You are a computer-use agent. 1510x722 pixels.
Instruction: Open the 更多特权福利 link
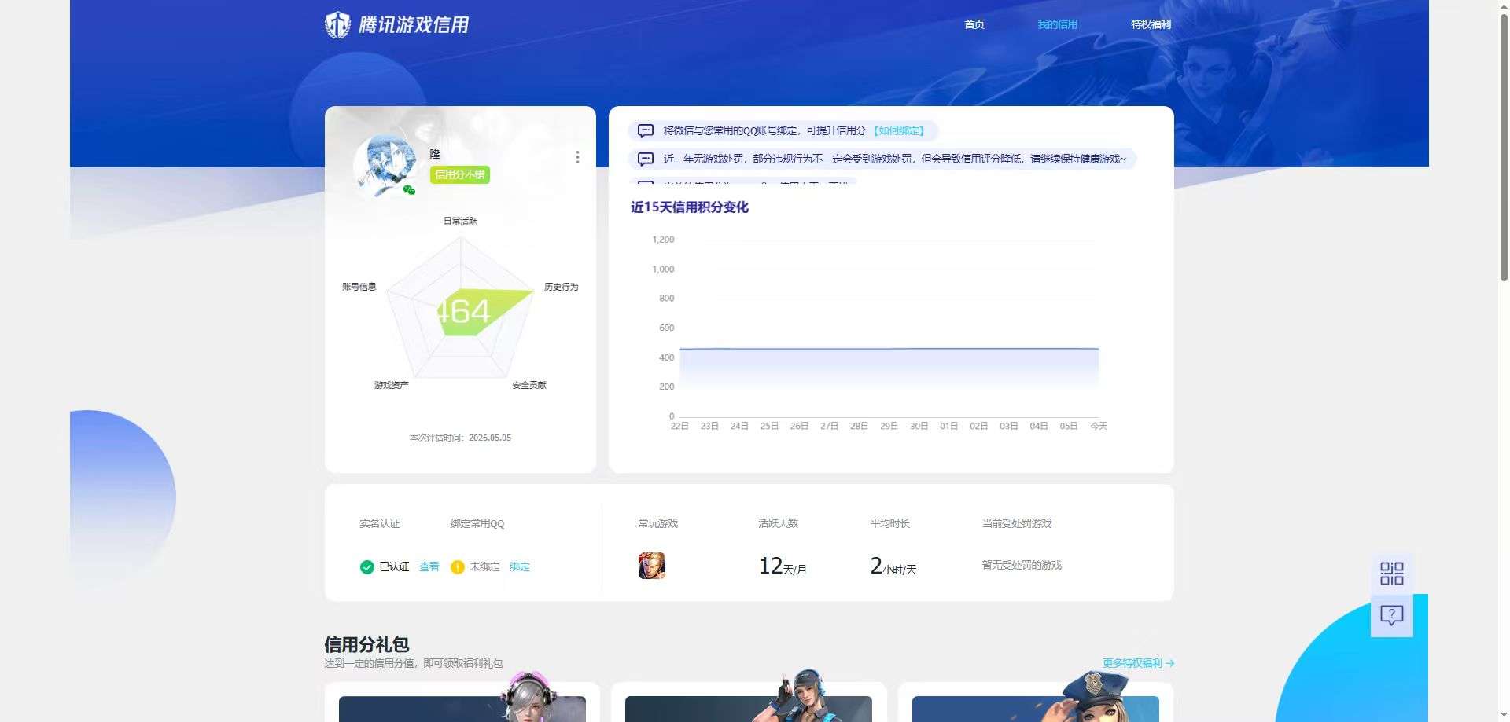[1138, 663]
